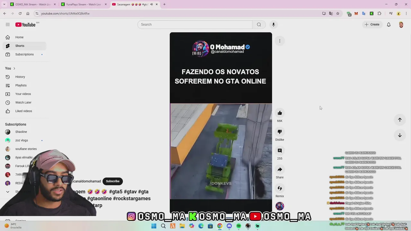
Task: Open Chrome three-dot menu
Action: pyautogui.click(x=406, y=13)
